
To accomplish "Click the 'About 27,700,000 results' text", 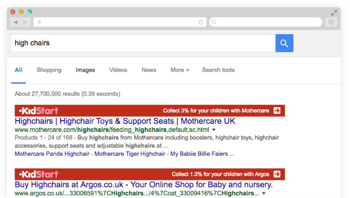I will [67, 94].
